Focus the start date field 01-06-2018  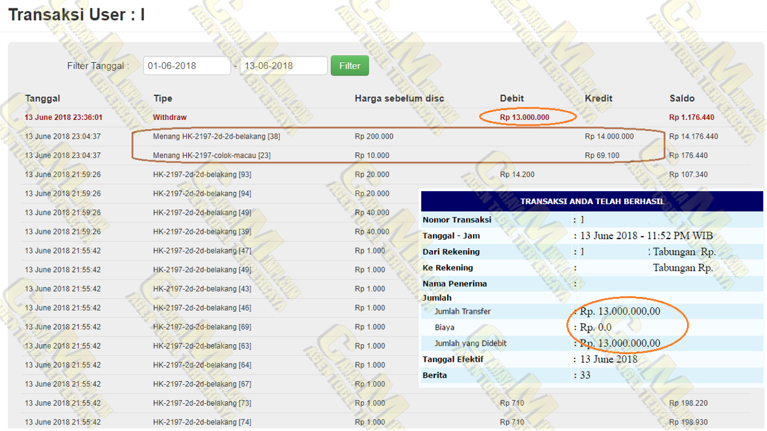coord(186,65)
